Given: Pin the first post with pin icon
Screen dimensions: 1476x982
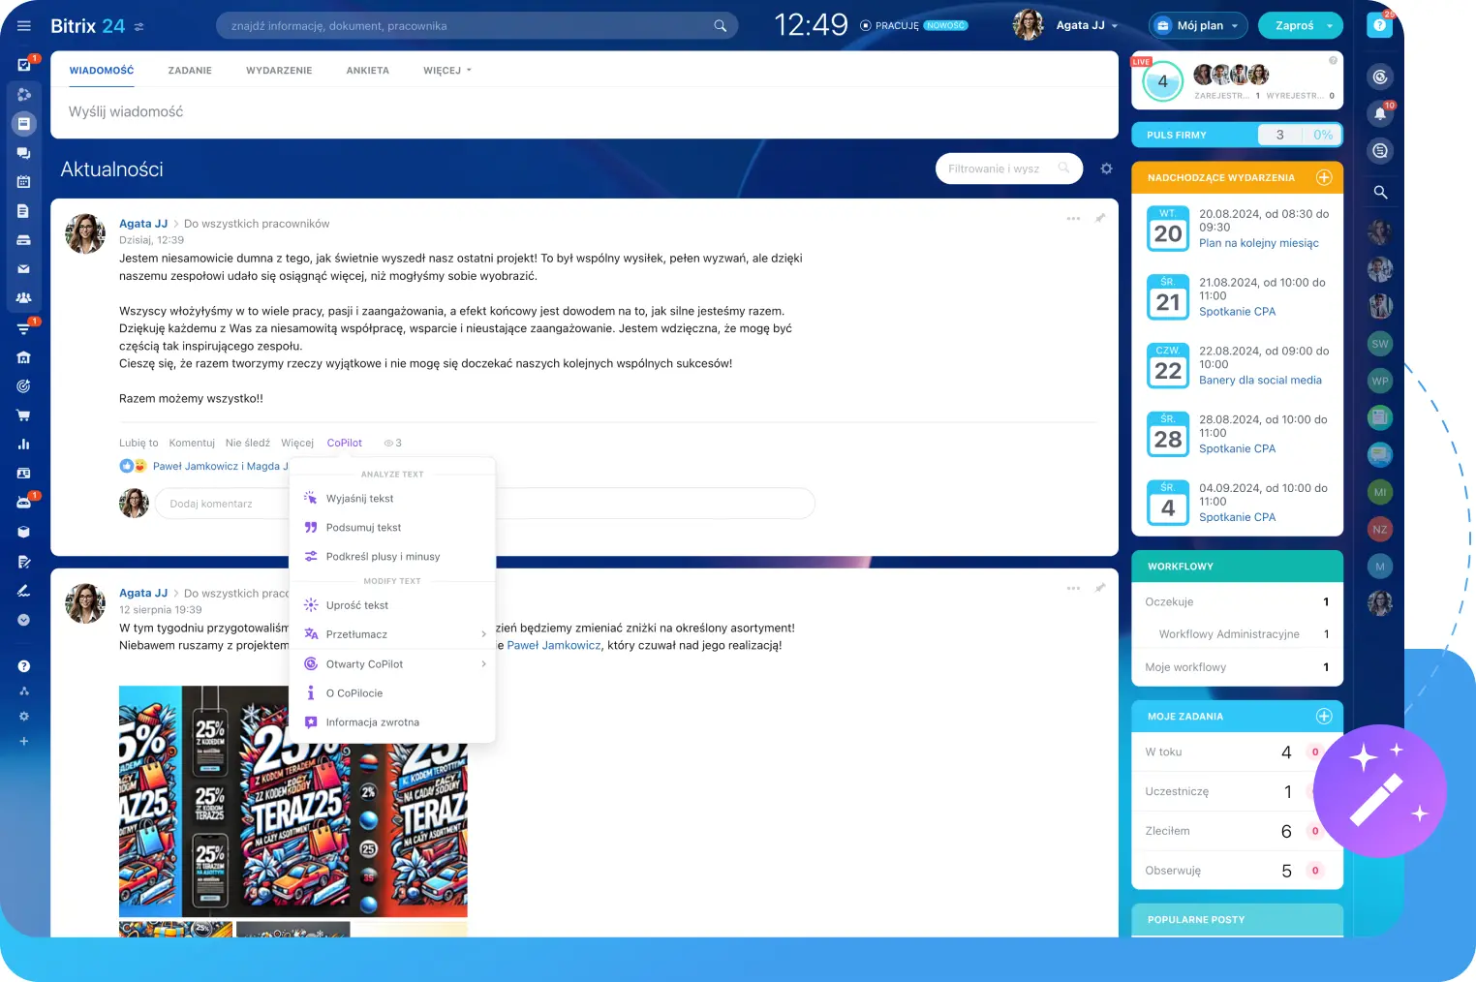Looking at the screenshot, I should pyautogui.click(x=1099, y=219).
